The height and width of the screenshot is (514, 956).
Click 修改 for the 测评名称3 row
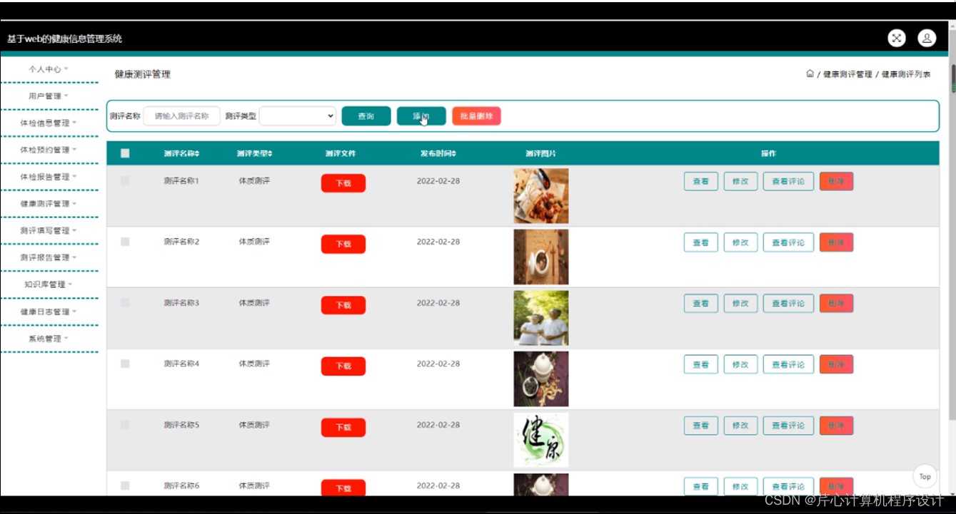[x=740, y=304]
